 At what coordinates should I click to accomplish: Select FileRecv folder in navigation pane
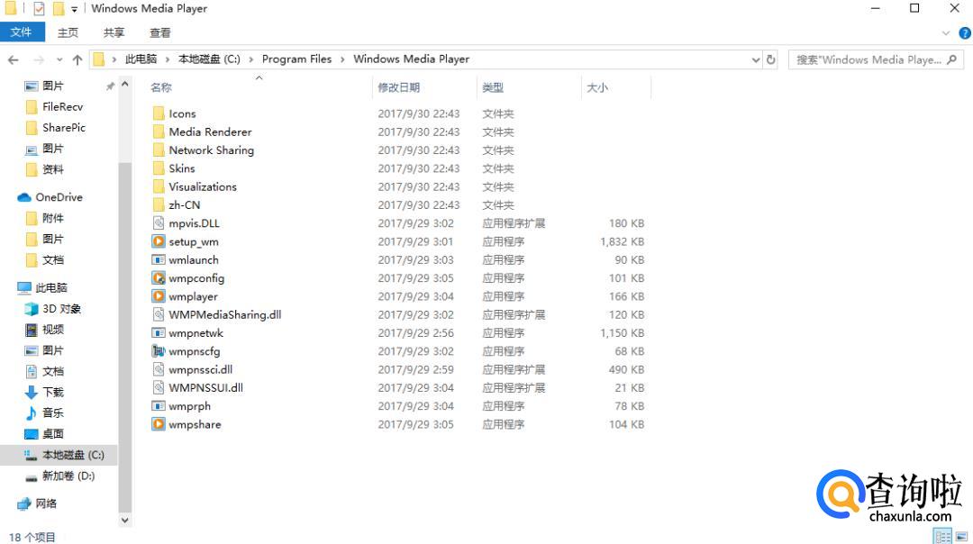tap(62, 106)
